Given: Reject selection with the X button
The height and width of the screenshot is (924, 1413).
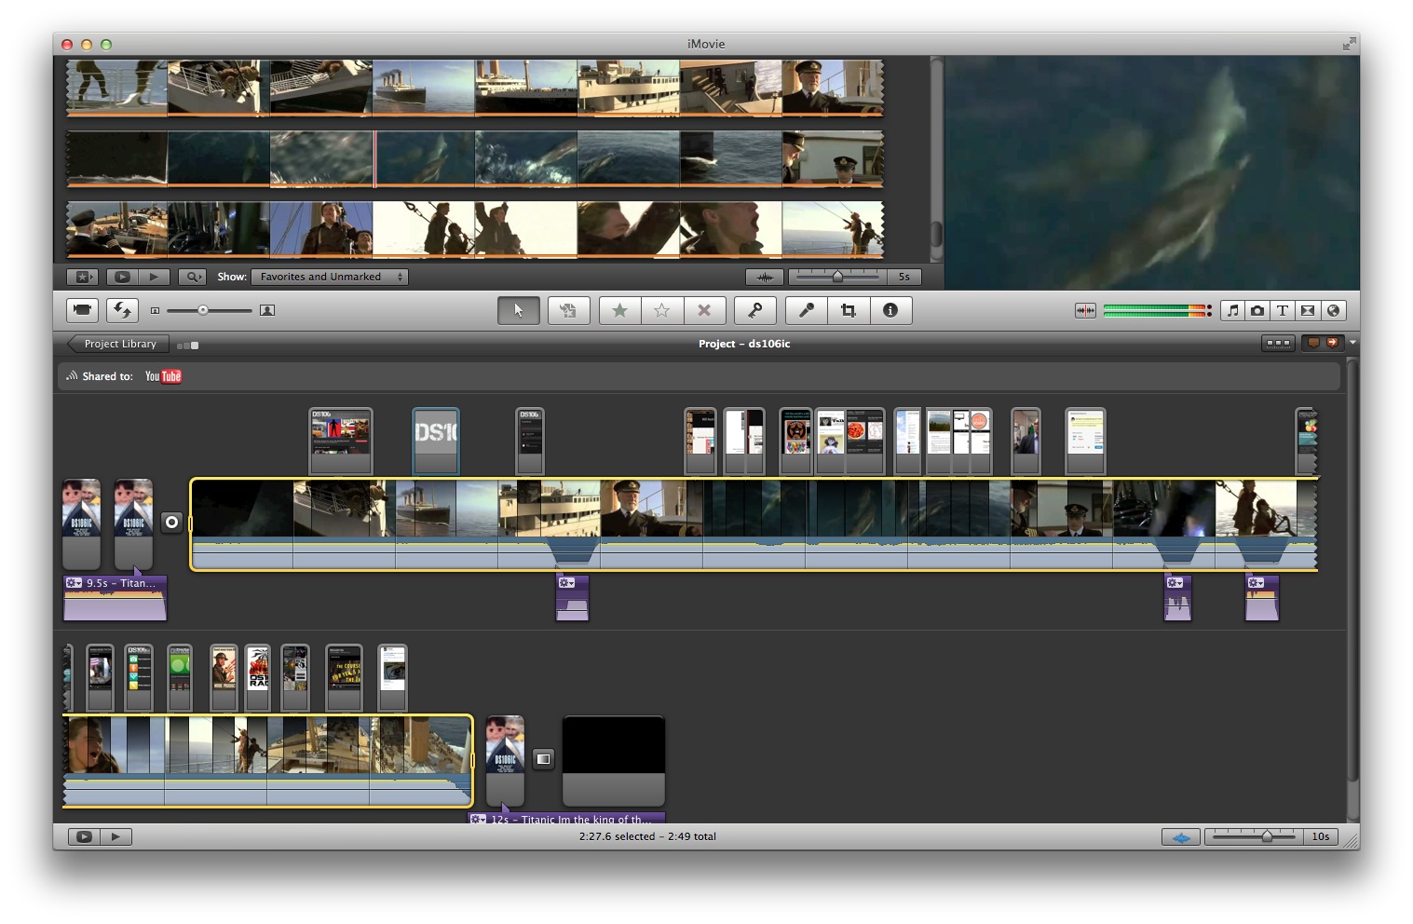Looking at the screenshot, I should (705, 310).
